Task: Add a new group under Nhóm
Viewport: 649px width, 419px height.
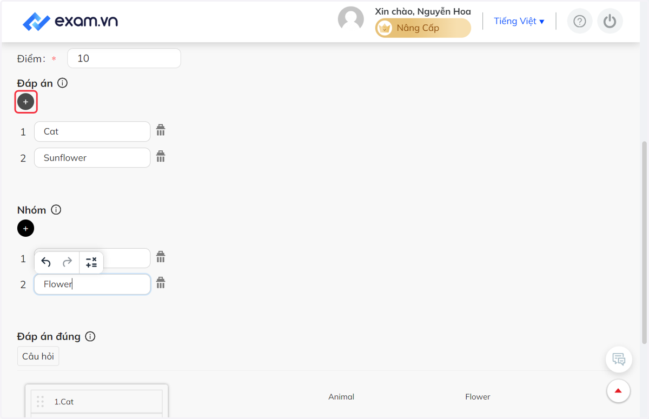Action: coord(25,228)
